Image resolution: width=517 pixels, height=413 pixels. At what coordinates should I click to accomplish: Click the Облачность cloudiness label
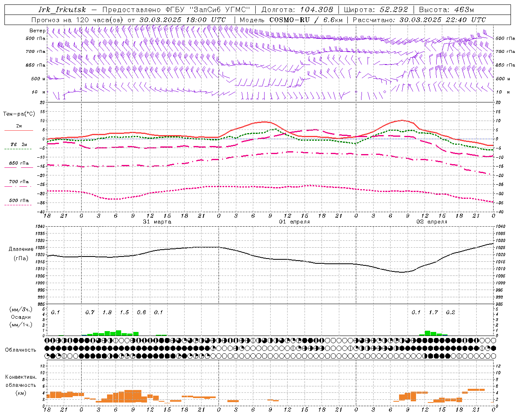coord(21,350)
